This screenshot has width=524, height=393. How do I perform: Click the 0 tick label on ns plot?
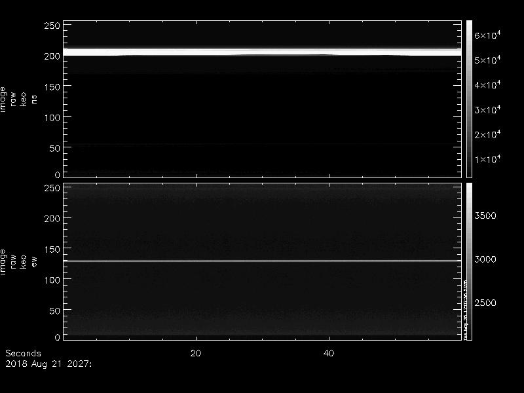(x=57, y=175)
